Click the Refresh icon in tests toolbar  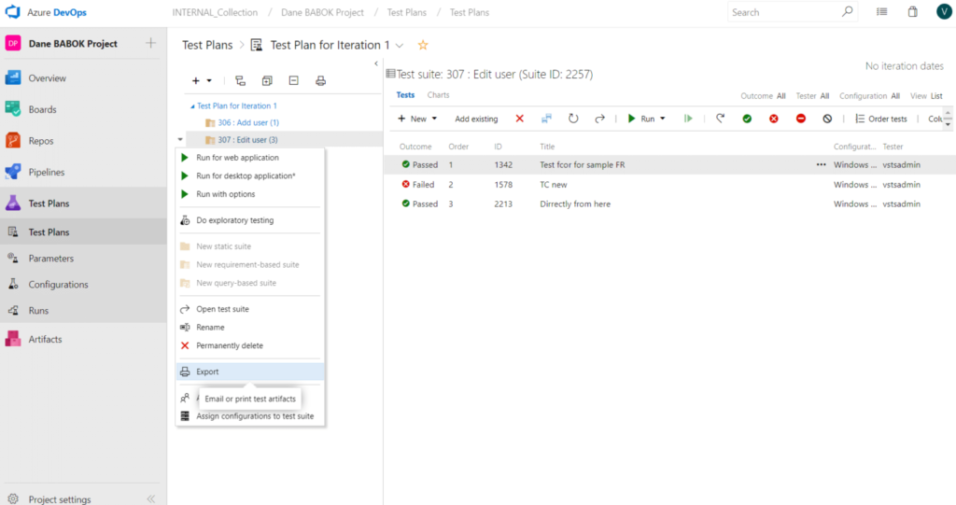573,119
